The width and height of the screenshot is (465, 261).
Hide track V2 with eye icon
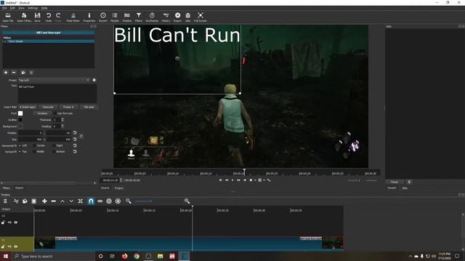tap(16, 223)
